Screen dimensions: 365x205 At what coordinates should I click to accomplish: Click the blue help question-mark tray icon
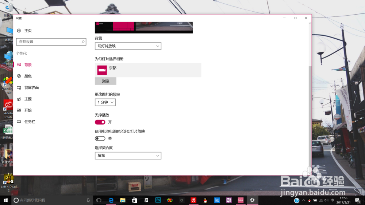[x=296, y=200]
